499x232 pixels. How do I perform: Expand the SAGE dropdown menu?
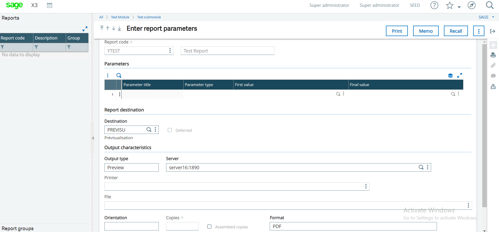tap(486, 17)
